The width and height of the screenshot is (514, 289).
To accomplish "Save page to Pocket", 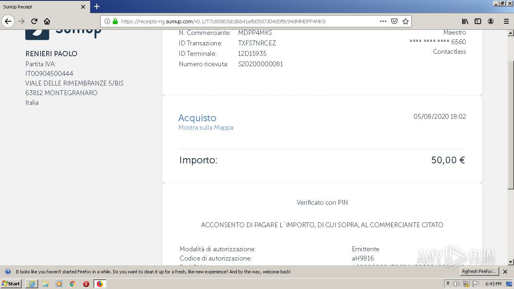I will (x=394, y=21).
